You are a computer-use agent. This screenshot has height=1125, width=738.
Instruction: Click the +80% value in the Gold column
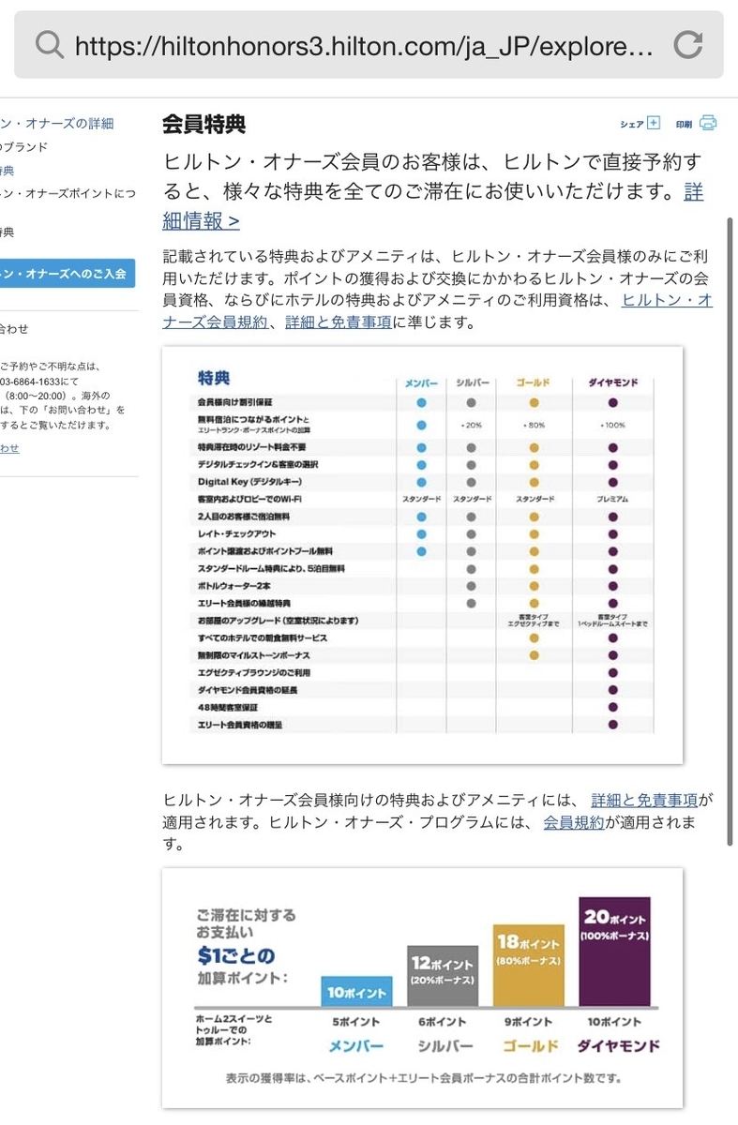534,426
